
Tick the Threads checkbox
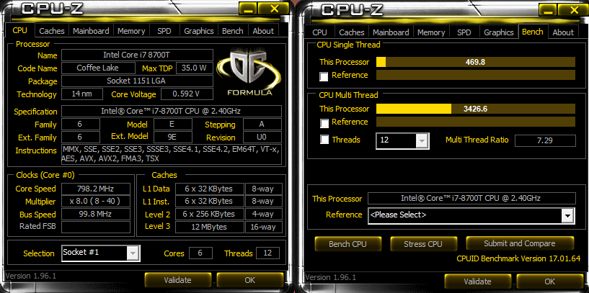point(324,140)
